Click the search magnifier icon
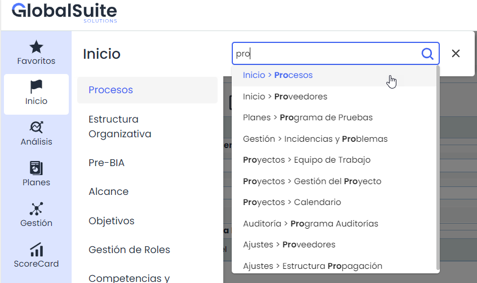Screen dimensions: 477x283 coord(428,54)
